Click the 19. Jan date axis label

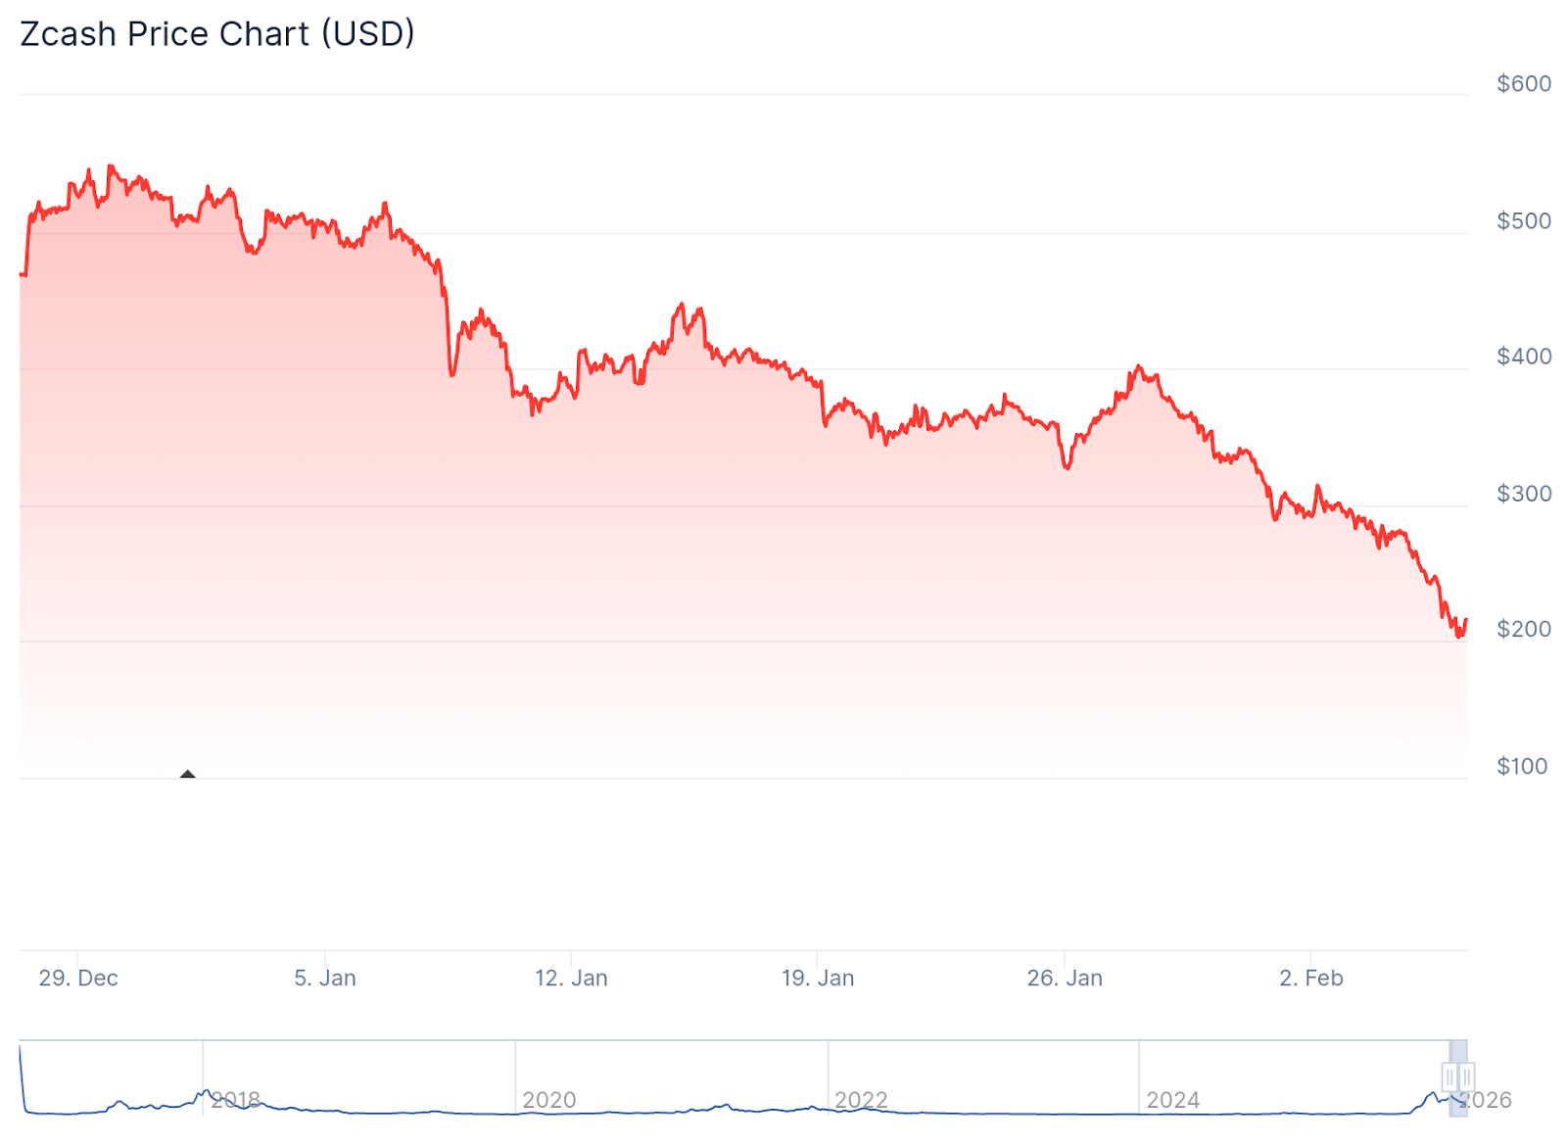(818, 977)
